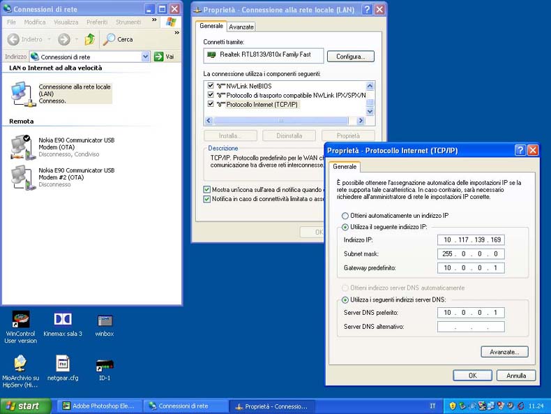Click the Vai go button
This screenshot has width=551, height=414.
pyautogui.click(x=164, y=57)
